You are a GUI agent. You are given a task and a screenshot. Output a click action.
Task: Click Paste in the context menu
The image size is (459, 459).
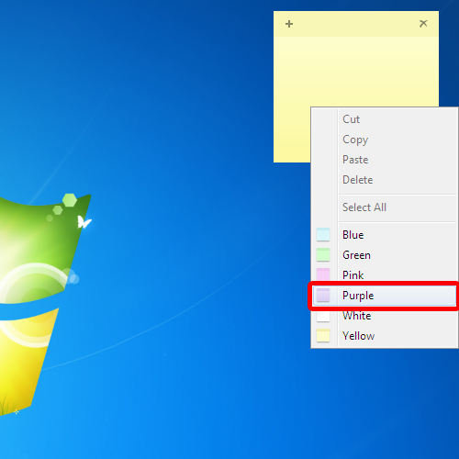[x=355, y=160]
